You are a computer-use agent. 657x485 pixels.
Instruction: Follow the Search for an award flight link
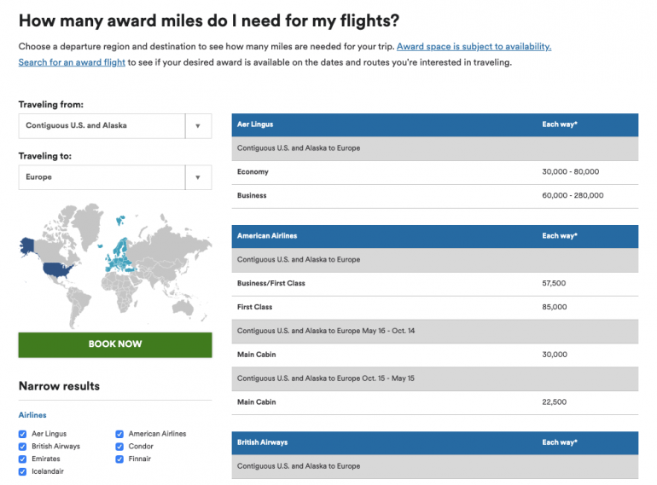click(72, 62)
